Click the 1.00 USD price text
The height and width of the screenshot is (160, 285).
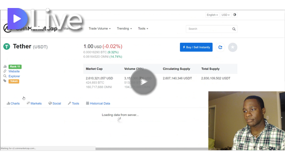point(93,46)
